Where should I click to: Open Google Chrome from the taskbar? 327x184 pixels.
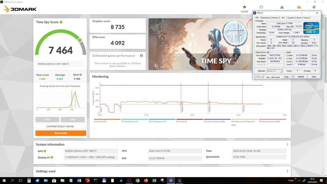pos(137,180)
